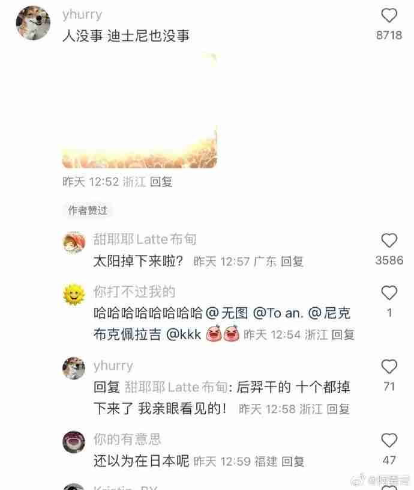Open yhurry's small avatar in reply thread
This screenshot has height=490, width=414.
pyautogui.click(x=74, y=368)
